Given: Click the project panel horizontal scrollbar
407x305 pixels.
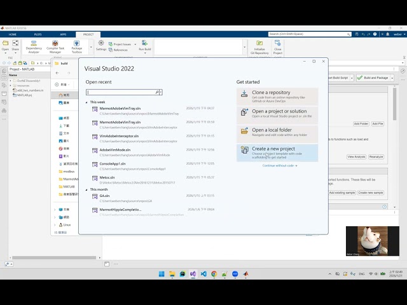Looking at the screenshot, I should pos(54,257).
